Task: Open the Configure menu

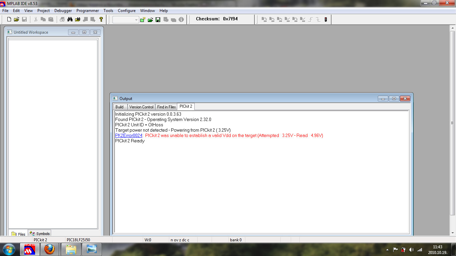Action: pyautogui.click(x=127, y=11)
